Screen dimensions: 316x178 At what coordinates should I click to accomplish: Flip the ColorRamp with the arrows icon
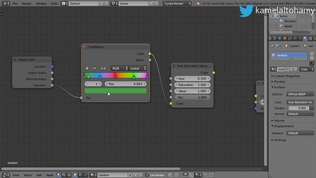point(103,68)
